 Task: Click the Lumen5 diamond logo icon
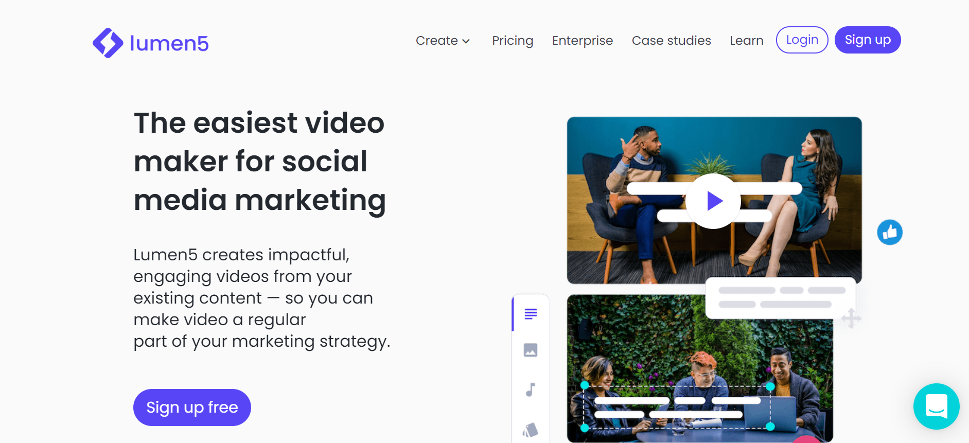[108, 43]
